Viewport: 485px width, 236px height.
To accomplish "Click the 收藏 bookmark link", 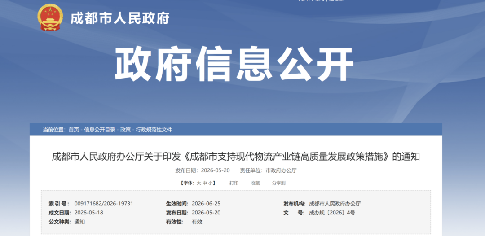I will pyautogui.click(x=255, y=183).
